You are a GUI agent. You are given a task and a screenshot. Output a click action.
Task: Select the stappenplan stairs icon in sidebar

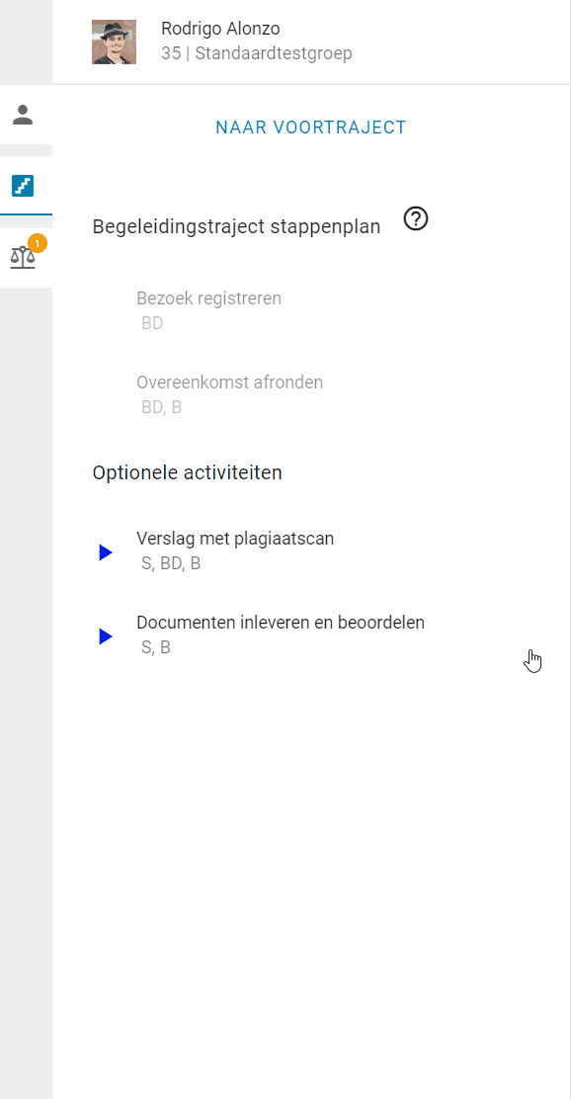[x=24, y=186]
